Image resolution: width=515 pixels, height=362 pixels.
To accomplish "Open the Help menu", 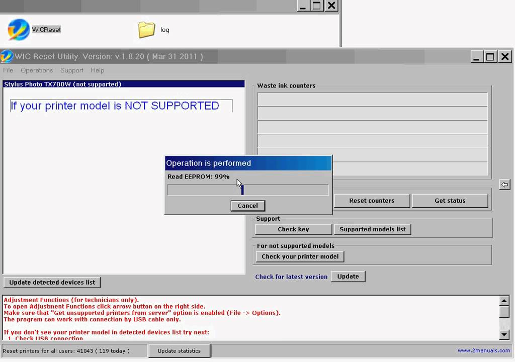I will tap(97, 70).
